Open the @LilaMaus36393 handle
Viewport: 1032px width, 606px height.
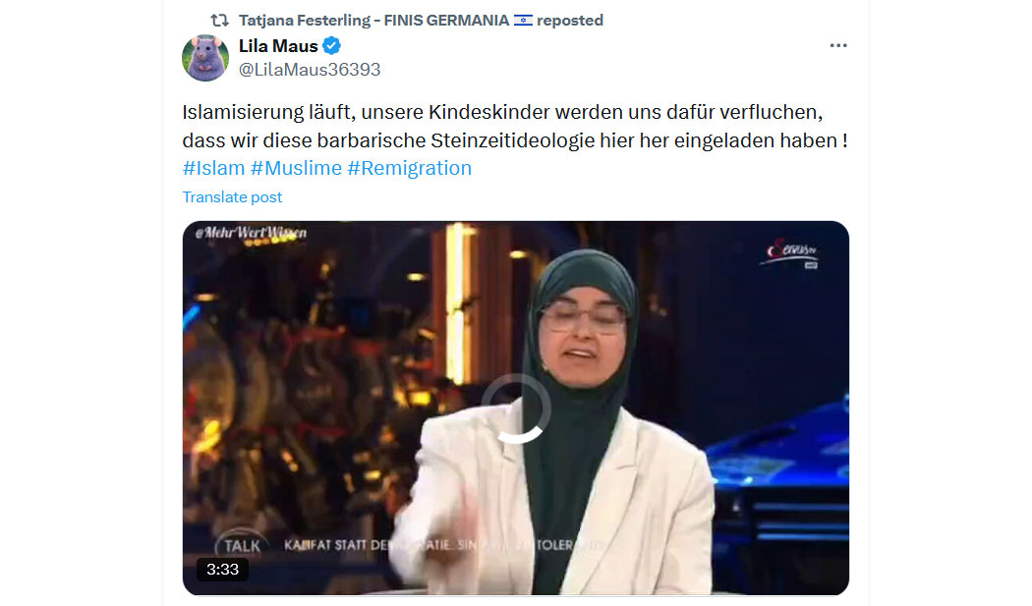point(310,70)
